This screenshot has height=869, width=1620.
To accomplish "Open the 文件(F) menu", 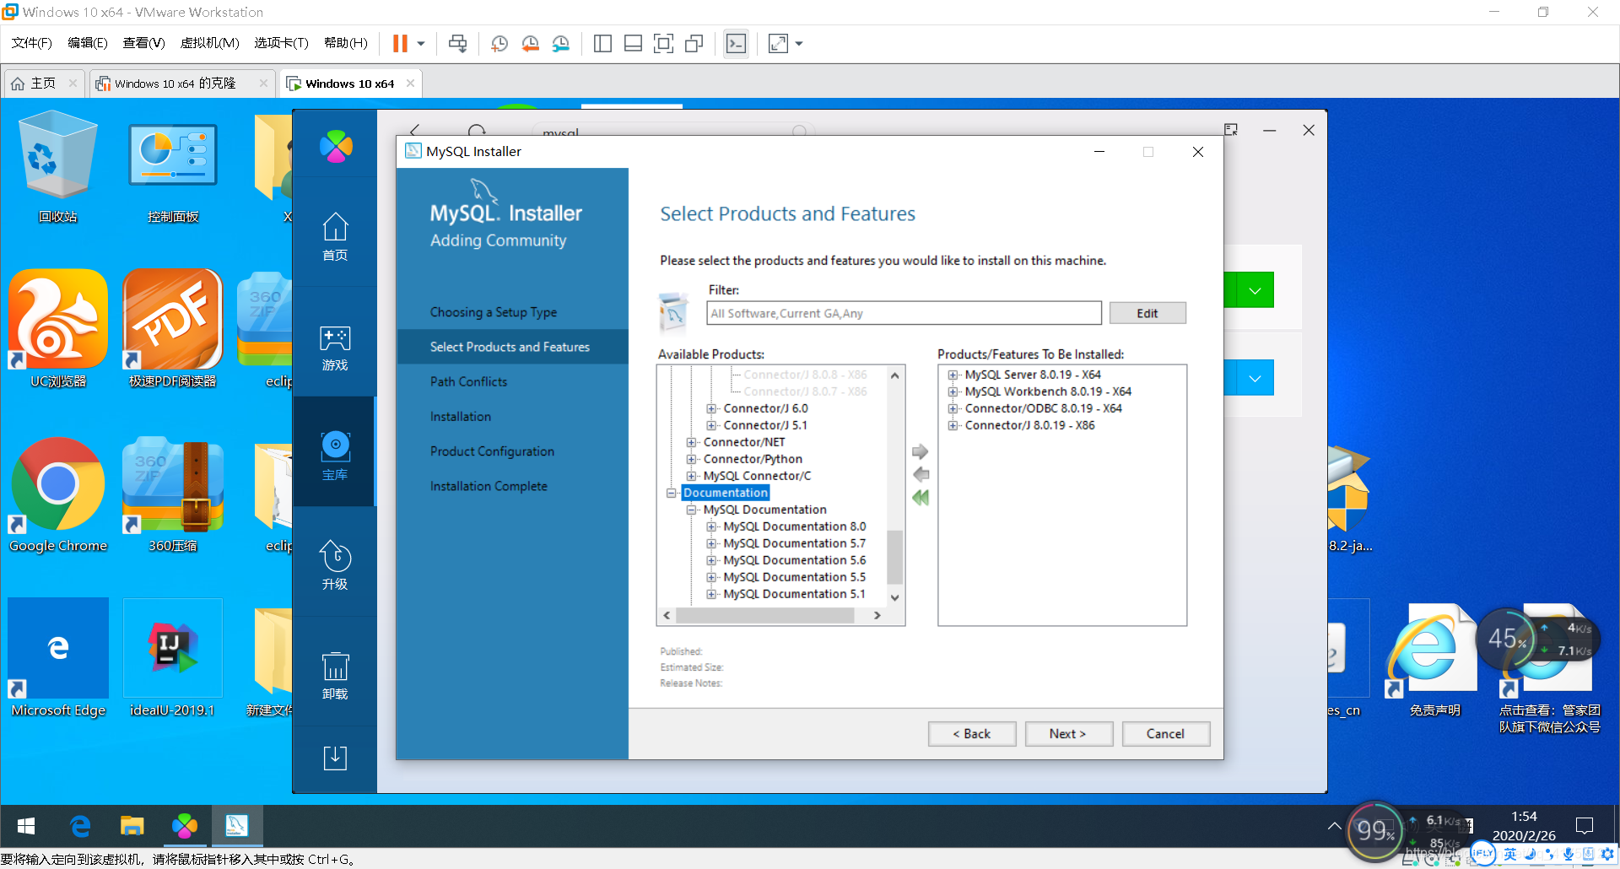I will [x=31, y=43].
